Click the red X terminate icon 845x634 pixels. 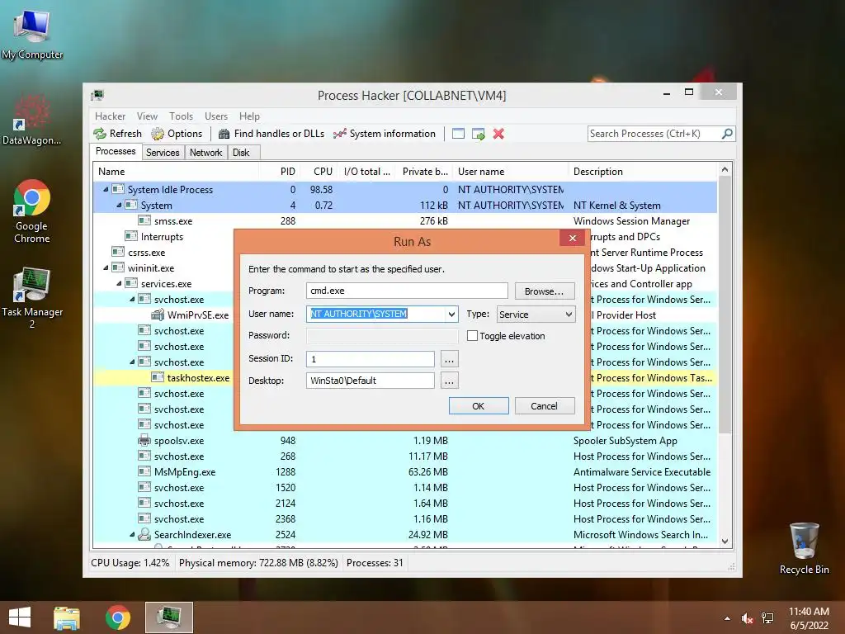[x=498, y=134]
